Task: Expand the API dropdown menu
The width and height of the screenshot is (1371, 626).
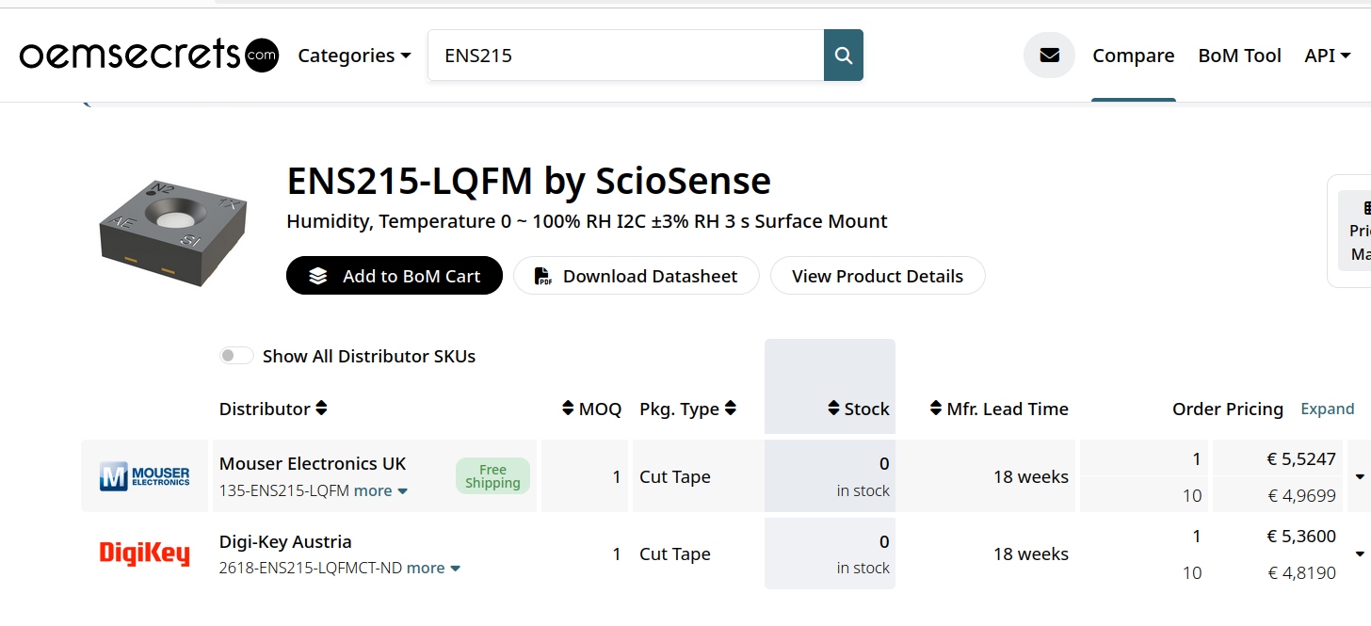Action: (1327, 56)
